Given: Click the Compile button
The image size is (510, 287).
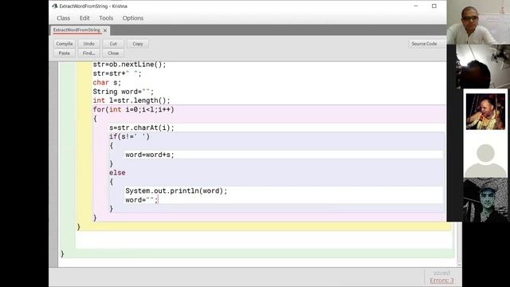Looking at the screenshot, I should [x=65, y=44].
